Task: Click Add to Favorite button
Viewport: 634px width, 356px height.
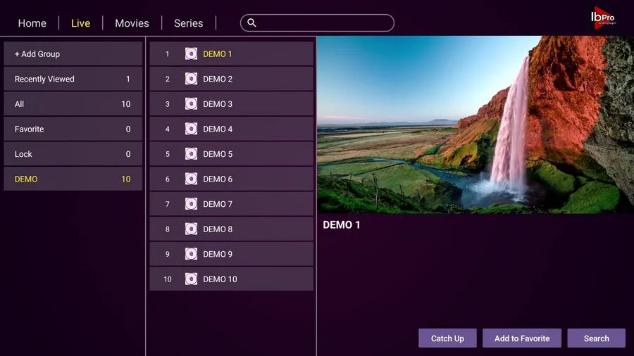Action: [x=522, y=338]
